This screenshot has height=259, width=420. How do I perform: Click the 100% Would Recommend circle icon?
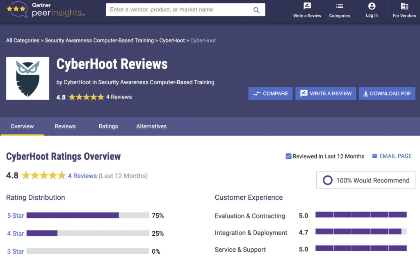click(x=328, y=180)
